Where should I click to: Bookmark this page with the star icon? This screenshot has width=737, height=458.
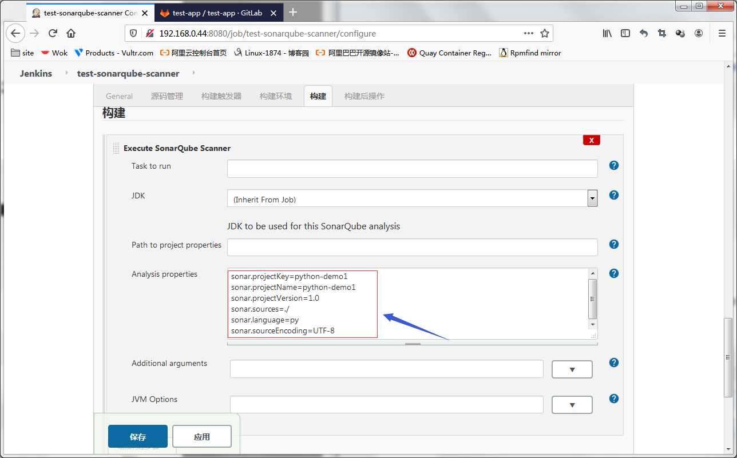point(545,33)
